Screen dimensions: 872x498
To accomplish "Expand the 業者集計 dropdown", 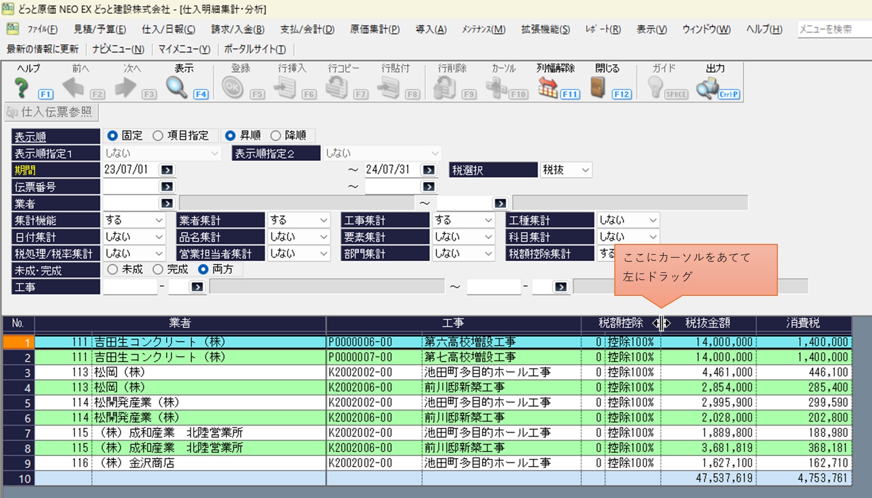I will click(298, 220).
